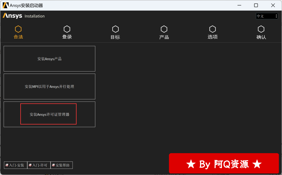Viewport: 282px width, 175px height.
Task: Click the 确认 step hexagon icon
Action: click(261, 29)
